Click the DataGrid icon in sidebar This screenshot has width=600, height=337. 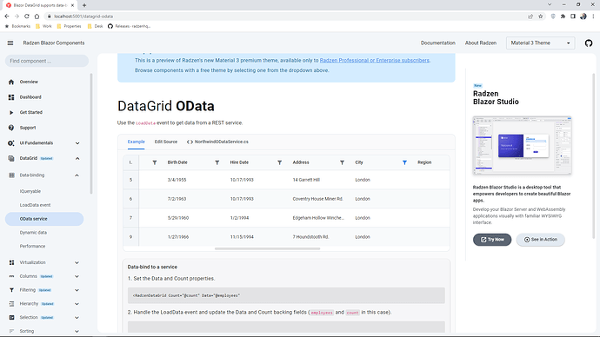tap(11, 158)
